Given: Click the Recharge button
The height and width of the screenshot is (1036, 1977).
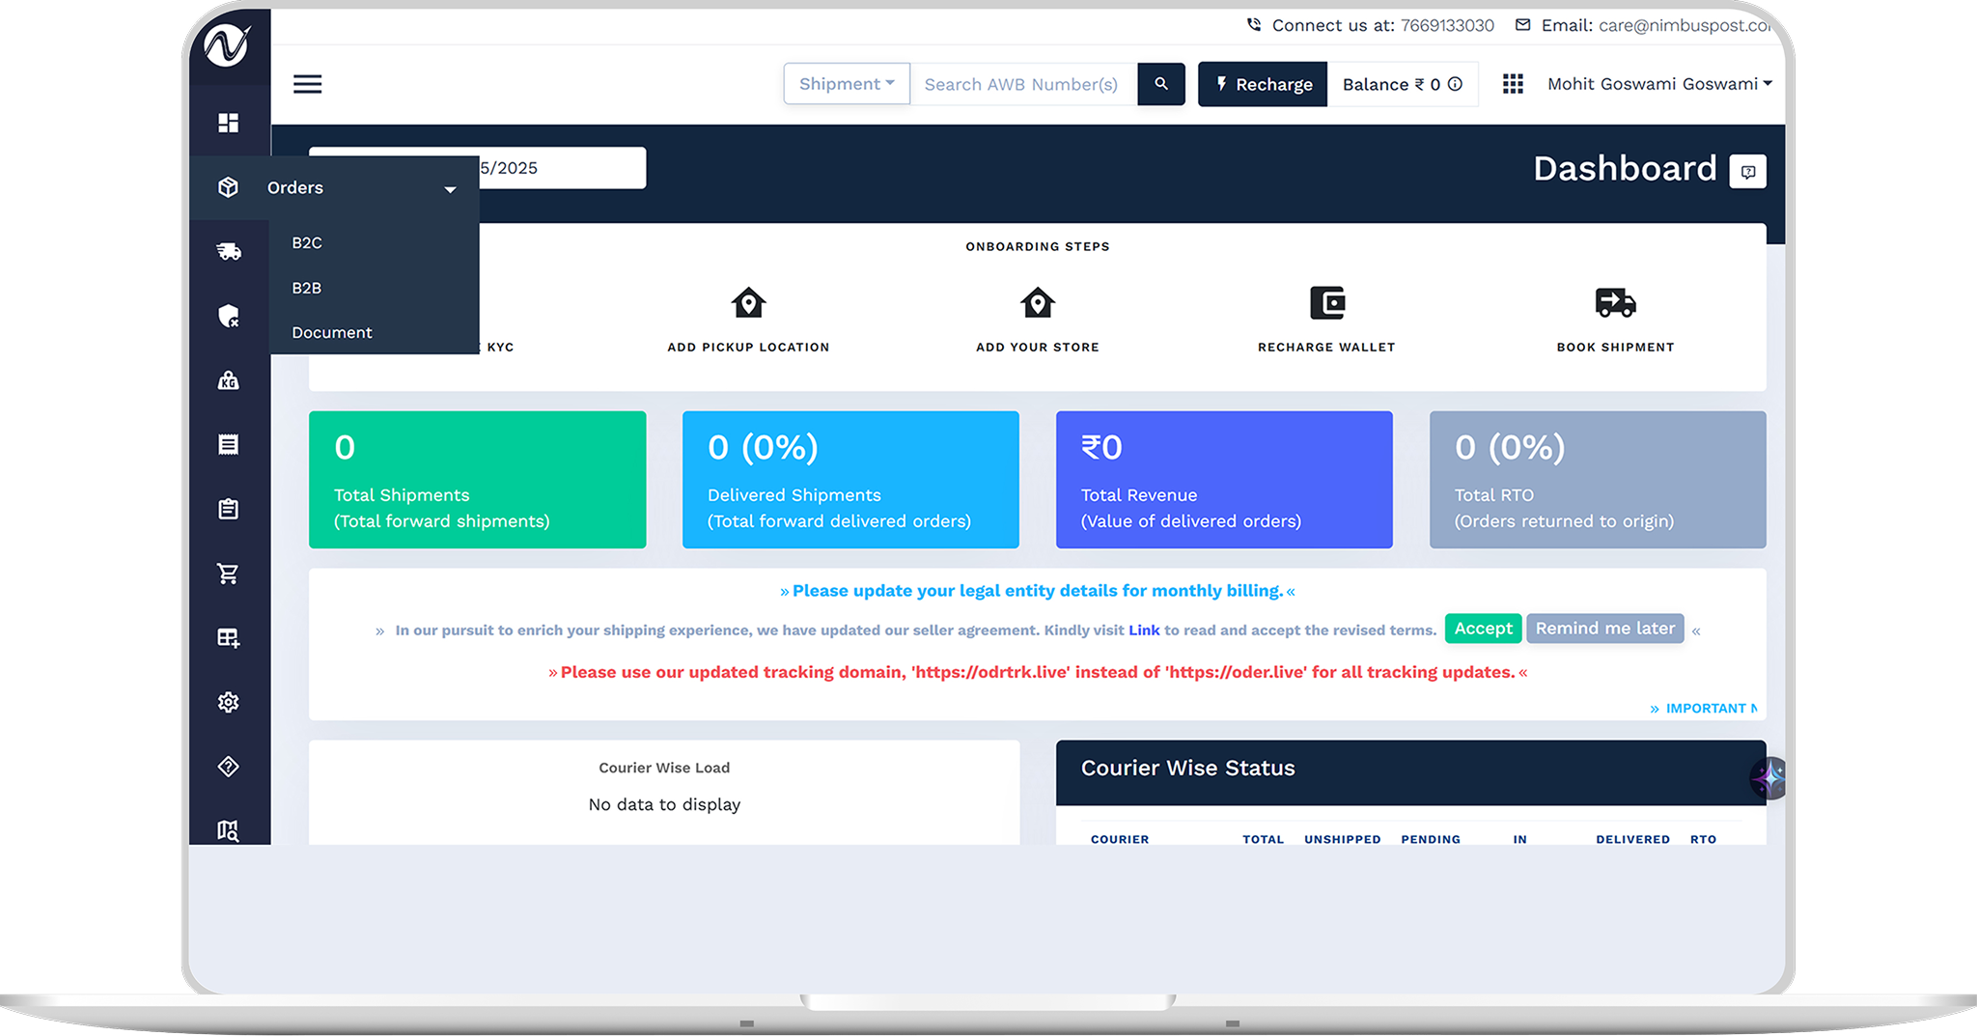Looking at the screenshot, I should click(x=1263, y=84).
